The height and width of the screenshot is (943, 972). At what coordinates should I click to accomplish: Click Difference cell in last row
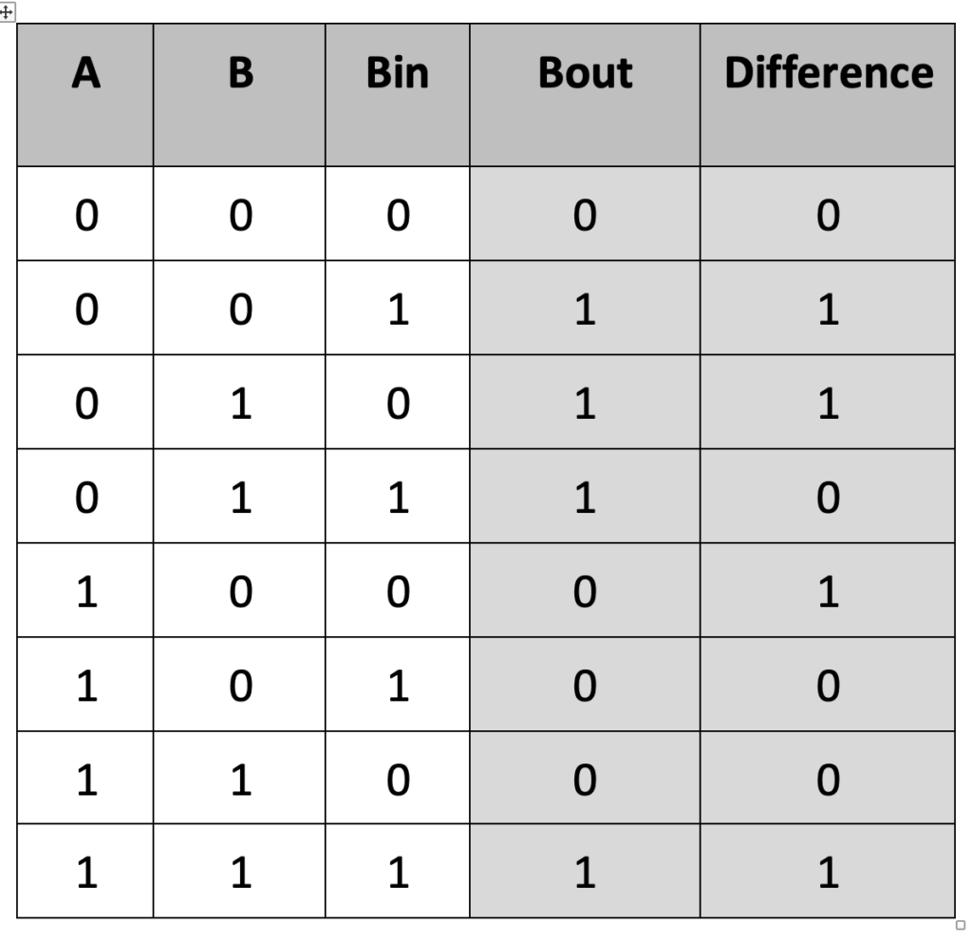click(828, 872)
